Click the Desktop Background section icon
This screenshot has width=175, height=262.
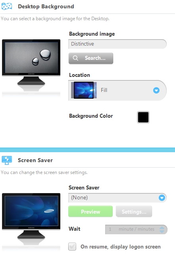(x=7, y=6)
